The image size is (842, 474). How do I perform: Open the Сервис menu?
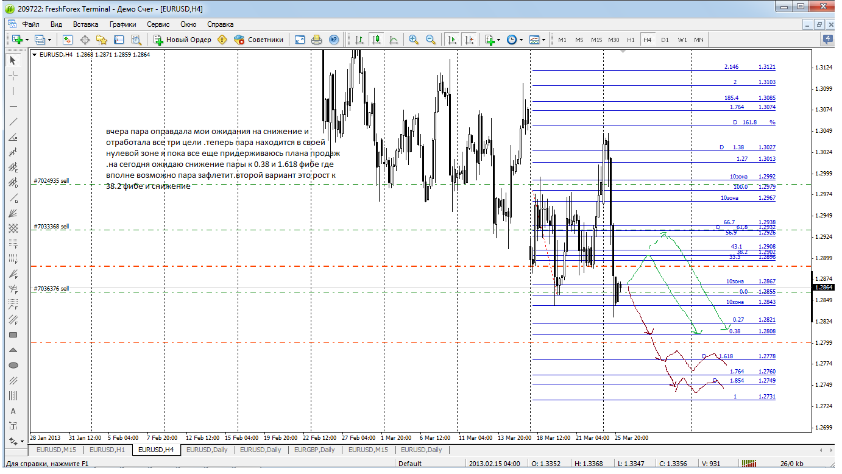(158, 24)
